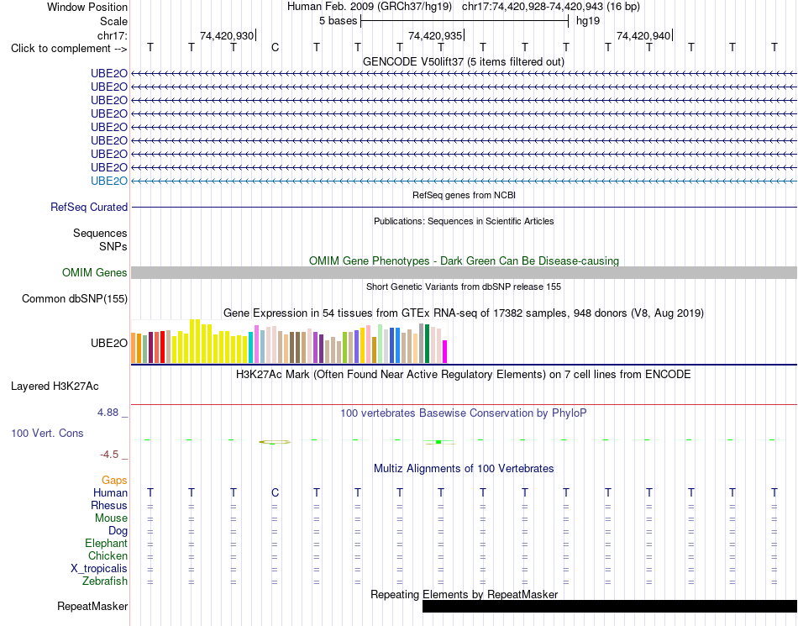This screenshot has width=798, height=626.
Task: Click the gray OMIM Genes bar
Action: tap(465, 273)
